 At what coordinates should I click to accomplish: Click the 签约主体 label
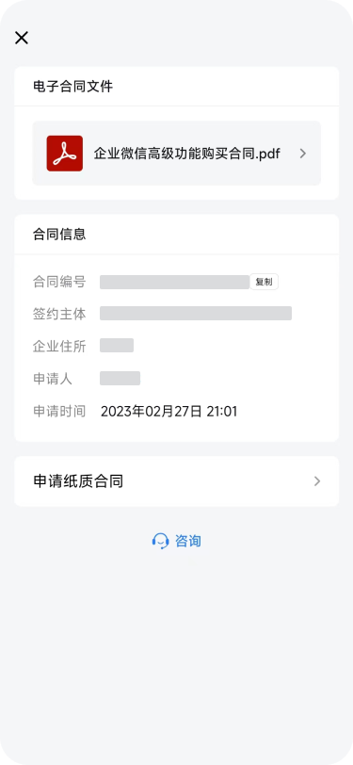point(59,314)
